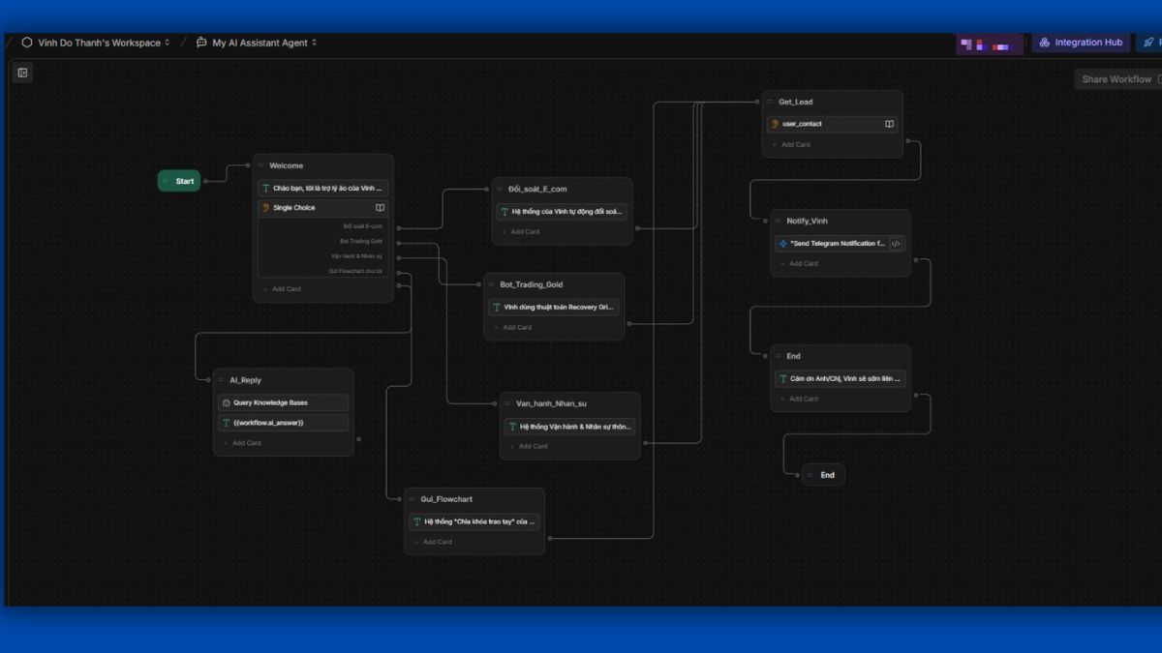Select the final End node
The image size is (1162, 653).
point(826,475)
